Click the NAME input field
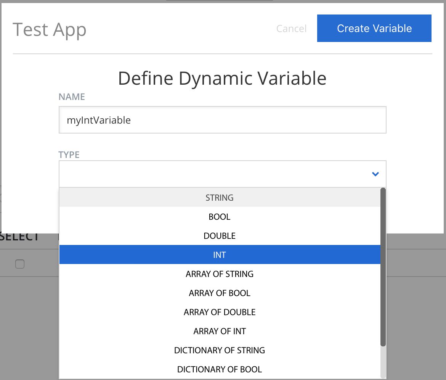Image resolution: width=446 pixels, height=380 pixels. coord(222,120)
